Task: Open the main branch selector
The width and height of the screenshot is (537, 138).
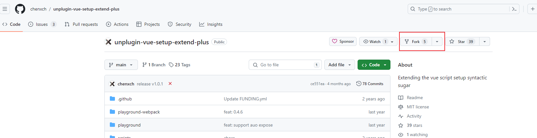Action: pos(121,65)
